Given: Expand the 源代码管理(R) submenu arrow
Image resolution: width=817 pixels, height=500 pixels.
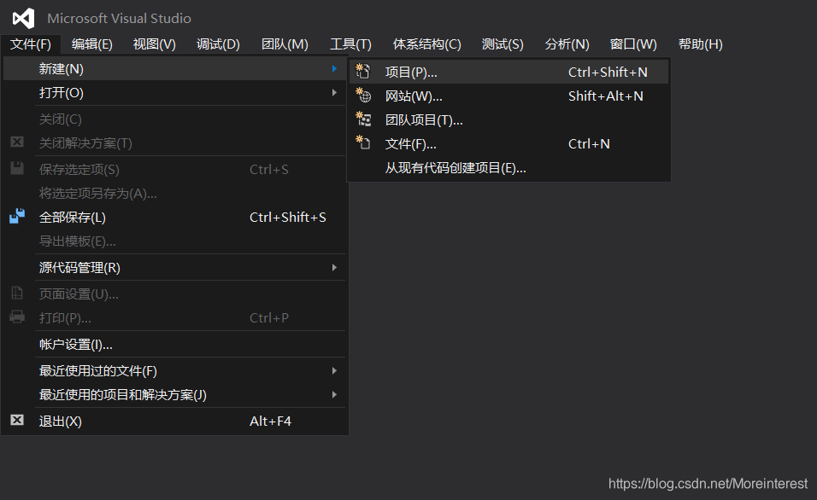Looking at the screenshot, I should [x=334, y=267].
